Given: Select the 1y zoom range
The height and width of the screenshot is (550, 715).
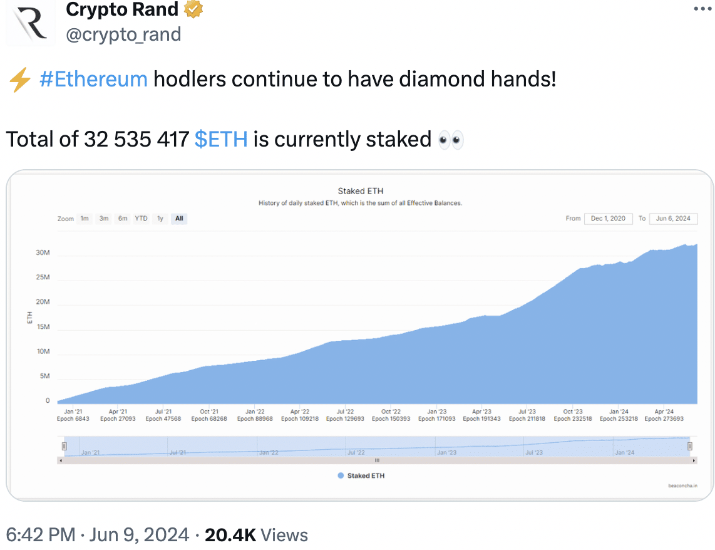Looking at the screenshot, I should (x=160, y=219).
